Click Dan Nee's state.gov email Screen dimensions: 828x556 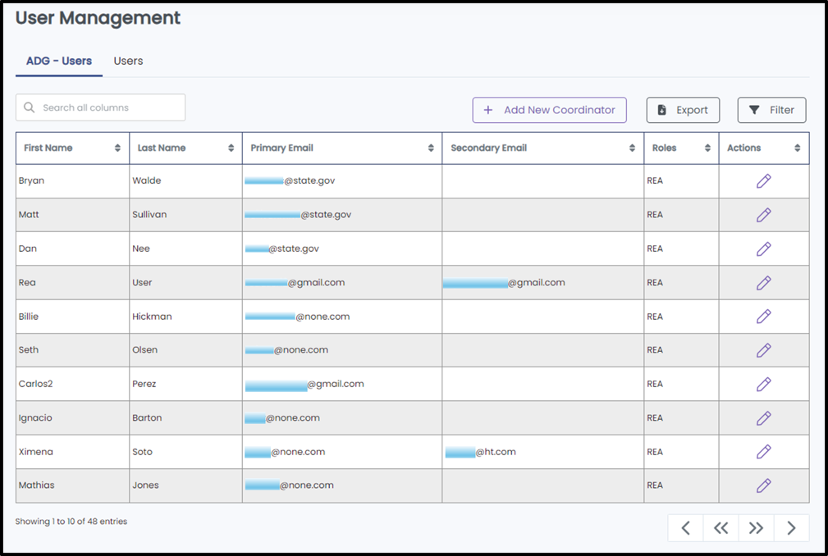click(x=282, y=248)
